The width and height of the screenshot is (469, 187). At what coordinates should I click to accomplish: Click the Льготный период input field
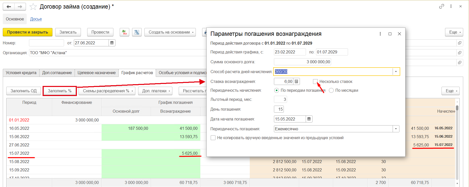280,99
